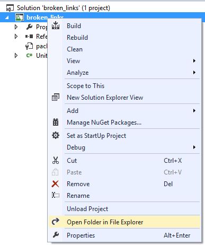Expand the References tree node
Viewport: 205px width, 245px height.
tap(16, 36)
